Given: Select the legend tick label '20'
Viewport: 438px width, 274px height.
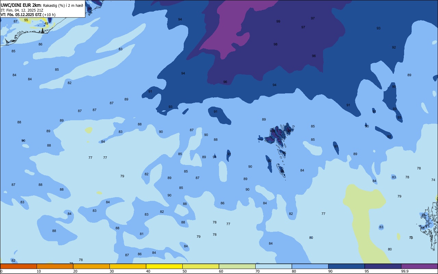Looking at the screenshot, I should (75, 271).
